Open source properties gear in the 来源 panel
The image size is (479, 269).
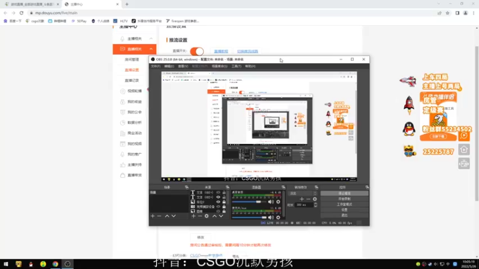click(x=207, y=216)
